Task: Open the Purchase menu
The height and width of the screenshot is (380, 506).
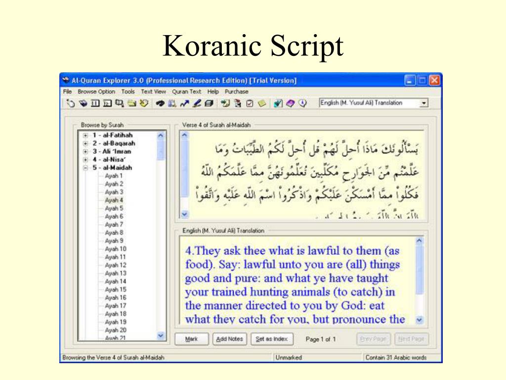Action: tap(237, 92)
